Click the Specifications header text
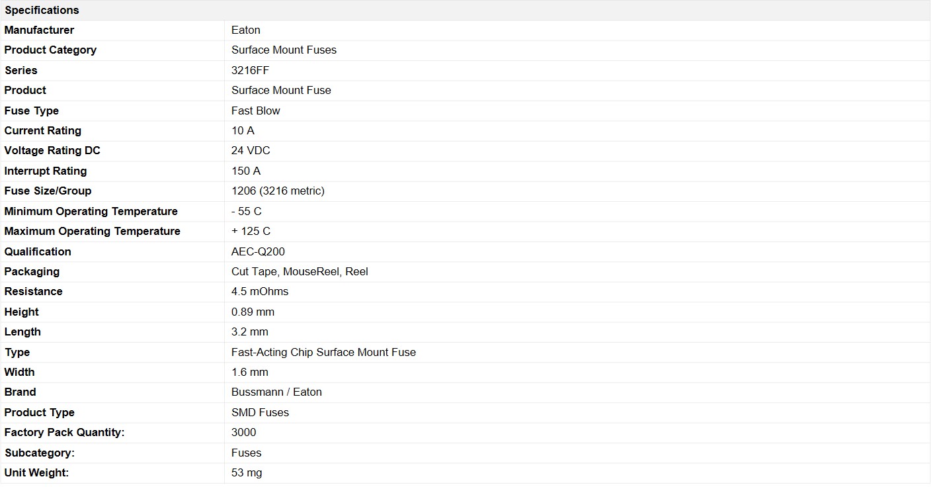Screen dimensions: 931x487 point(42,10)
